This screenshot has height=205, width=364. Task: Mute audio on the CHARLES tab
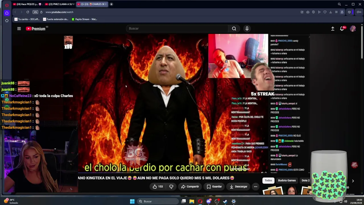click(82, 4)
